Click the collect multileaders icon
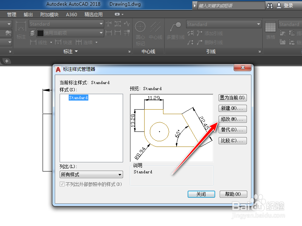 coord(191,42)
